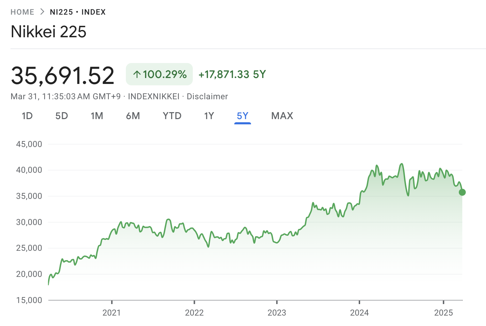
Task: Click the green current-price dot on chart
Action: pyautogui.click(x=462, y=192)
